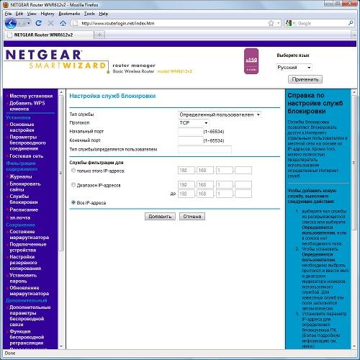Open Гостевая сеть link
The image size is (360, 360).
pyautogui.click(x=27, y=156)
